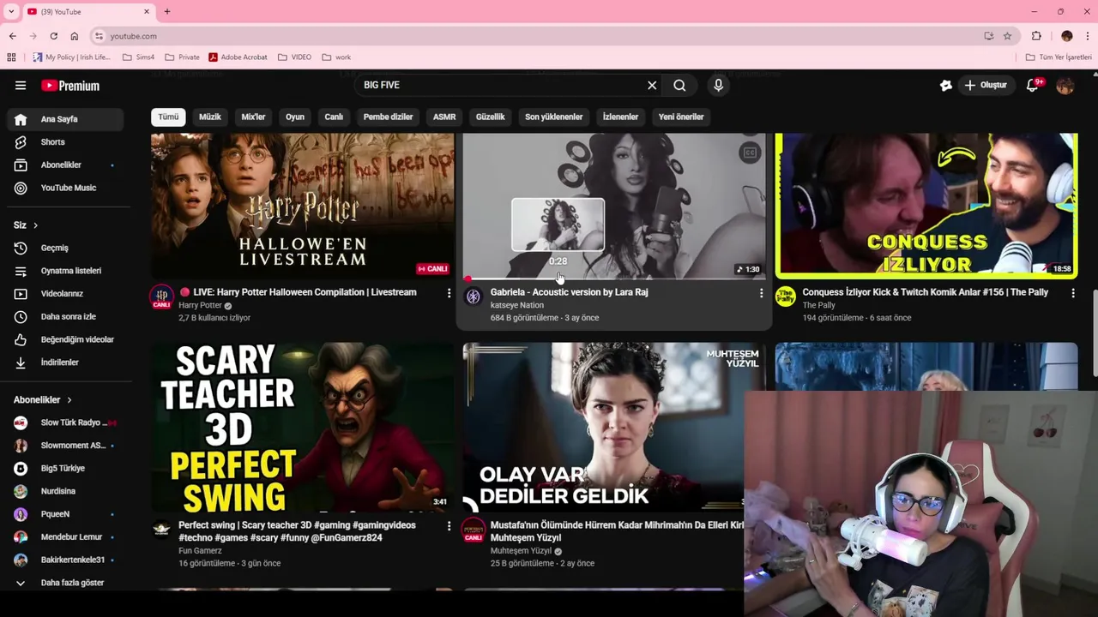The image size is (1098, 617).
Task: Click the Oluştur create button
Action: [986, 85]
